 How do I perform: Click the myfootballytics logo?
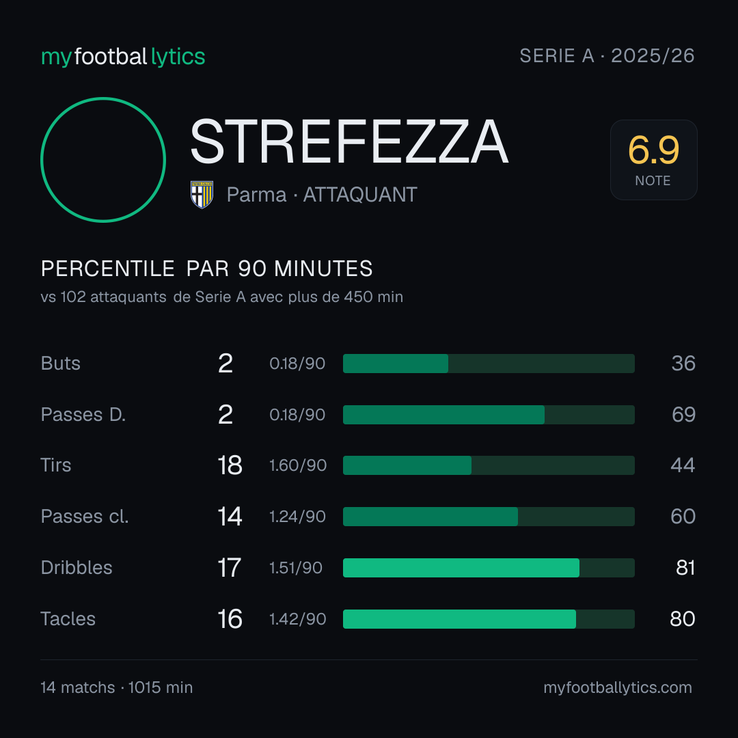[123, 57]
